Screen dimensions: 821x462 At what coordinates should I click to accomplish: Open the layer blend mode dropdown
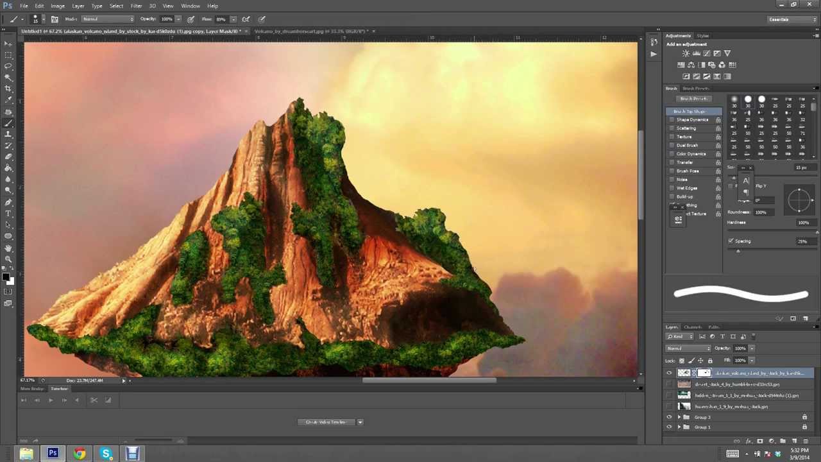[x=688, y=348]
